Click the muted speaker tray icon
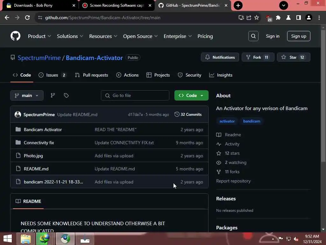The image size is (326, 245). coord(296,239)
